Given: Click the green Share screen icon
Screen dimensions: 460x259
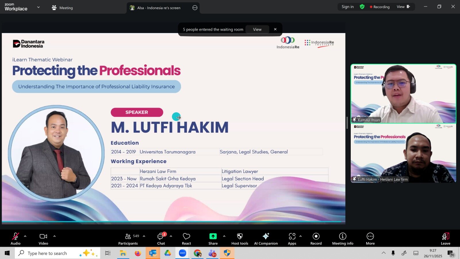Looking at the screenshot, I should (x=213, y=236).
